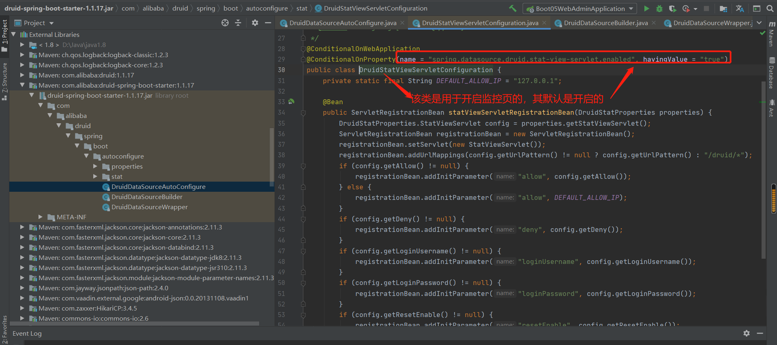
Task: Click DruidStatViewServletConfiguration breadcrumb
Action: [371, 9]
